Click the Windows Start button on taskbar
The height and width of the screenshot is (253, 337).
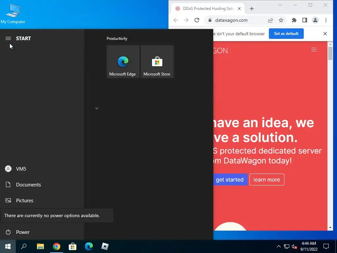8,246
